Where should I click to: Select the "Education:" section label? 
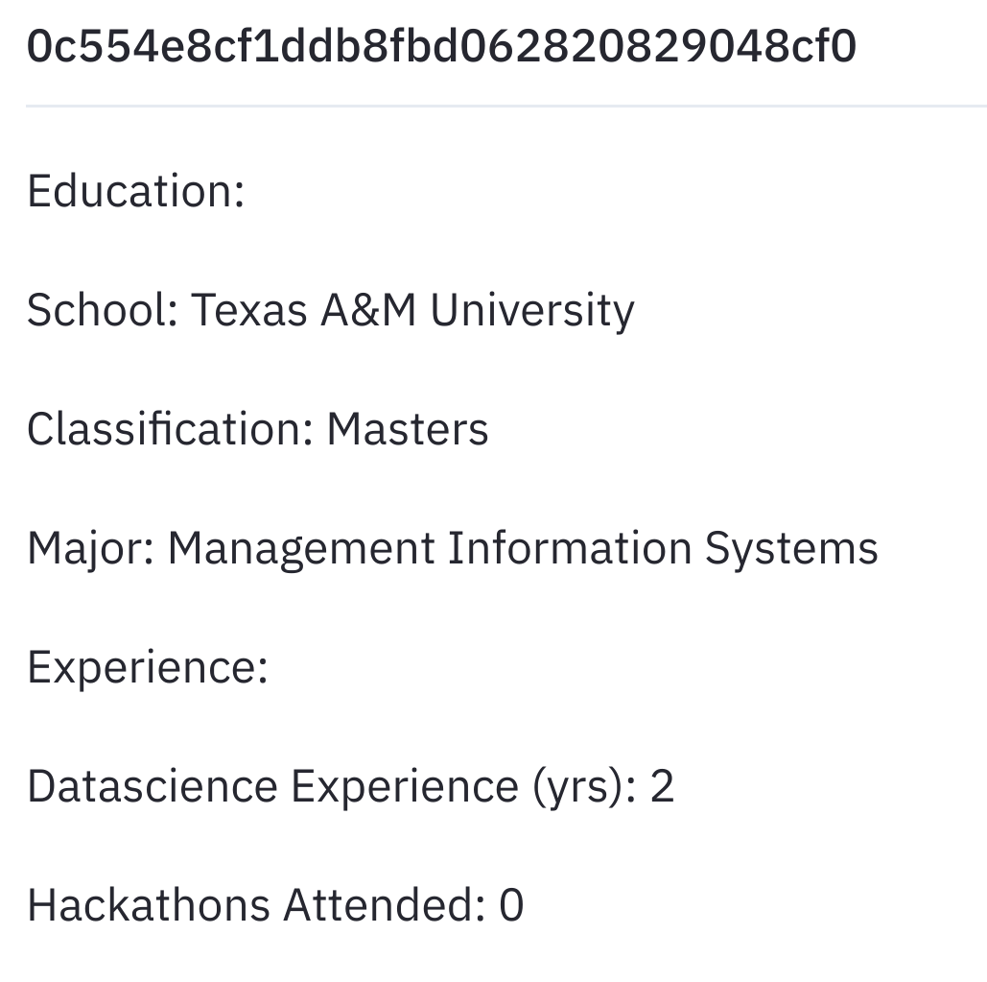[x=136, y=191]
